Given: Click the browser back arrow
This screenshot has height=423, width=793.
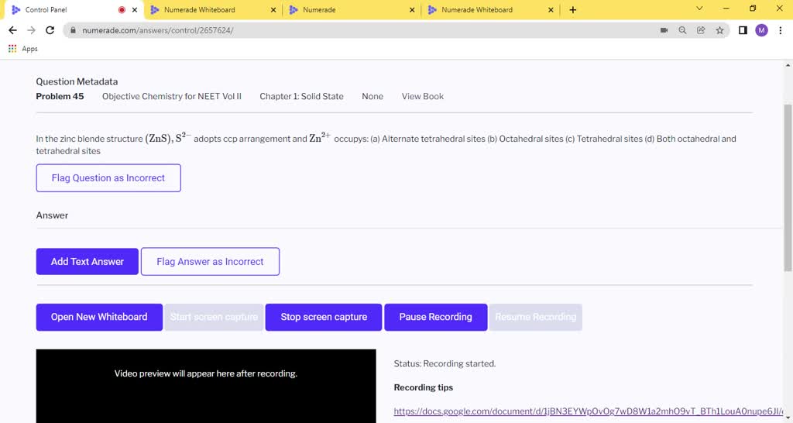Looking at the screenshot, I should coord(12,30).
